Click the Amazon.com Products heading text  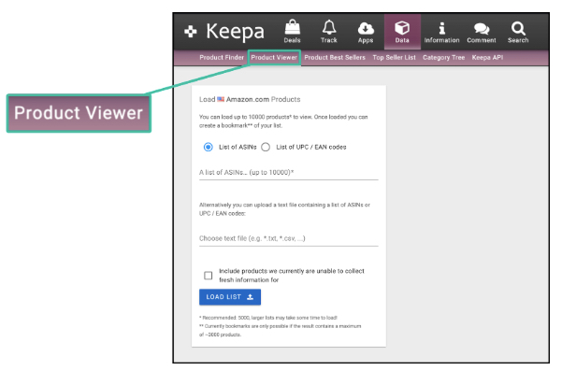(x=263, y=99)
